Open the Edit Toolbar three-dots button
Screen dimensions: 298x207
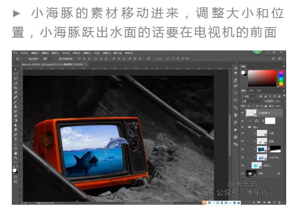pos(16,162)
